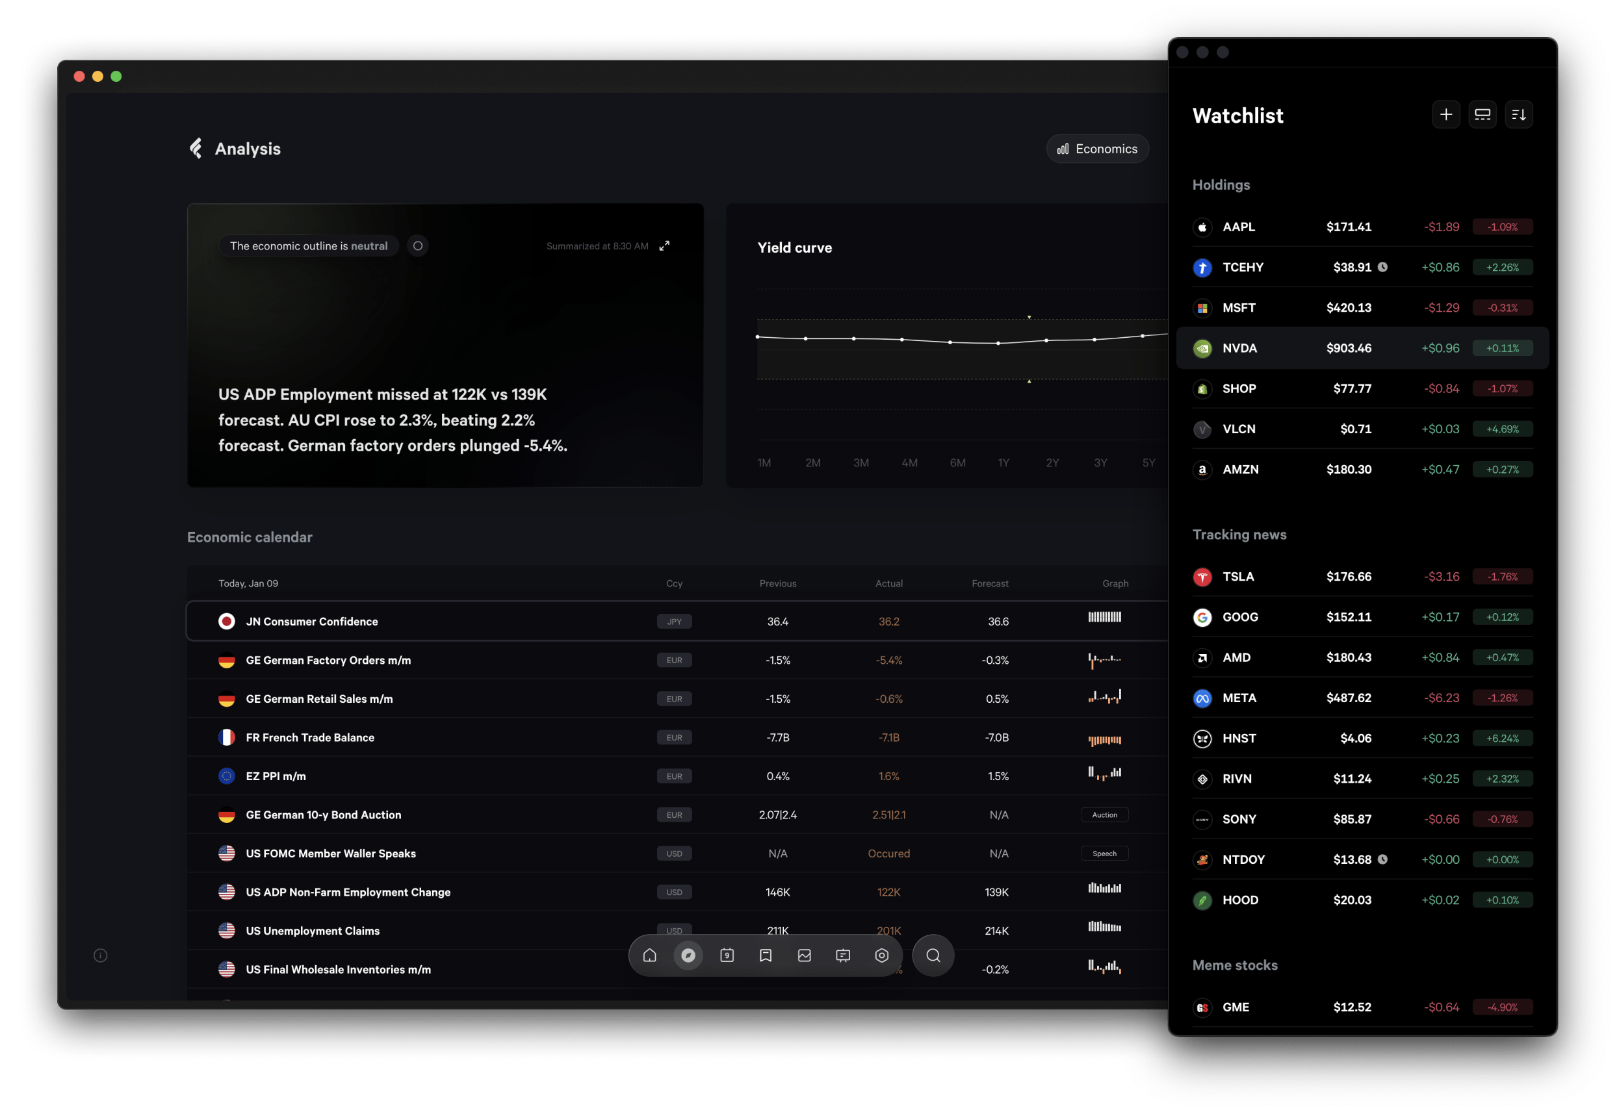Open the calendar icon in the dock
The image size is (1617, 1112).
tap(727, 955)
